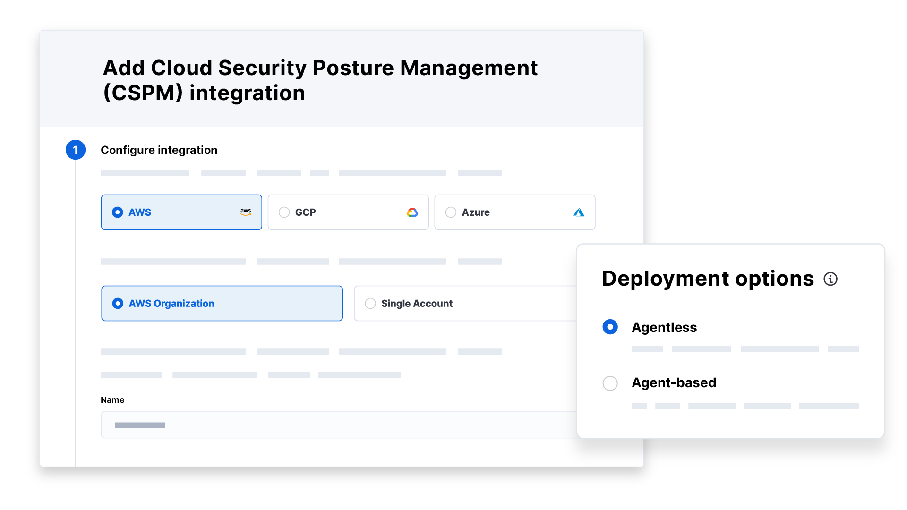Focus the Name input field

point(339,425)
